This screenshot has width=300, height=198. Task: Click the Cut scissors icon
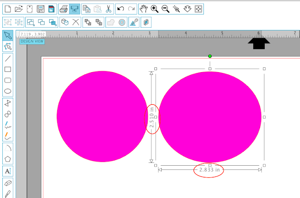[108, 9]
